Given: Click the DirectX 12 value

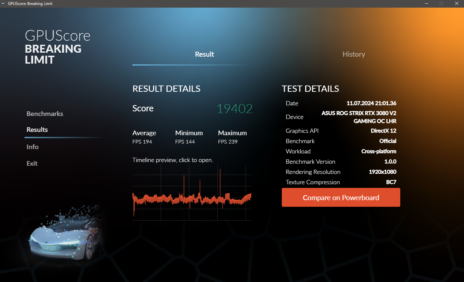Looking at the screenshot, I should click(383, 131).
